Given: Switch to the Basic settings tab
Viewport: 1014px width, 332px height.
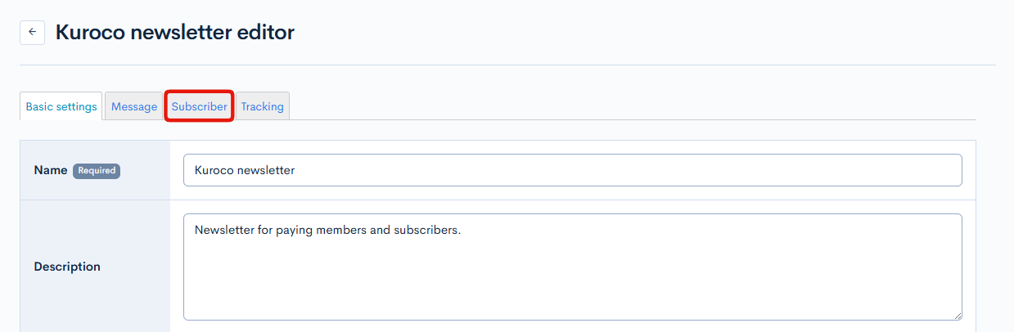Looking at the screenshot, I should (x=61, y=106).
